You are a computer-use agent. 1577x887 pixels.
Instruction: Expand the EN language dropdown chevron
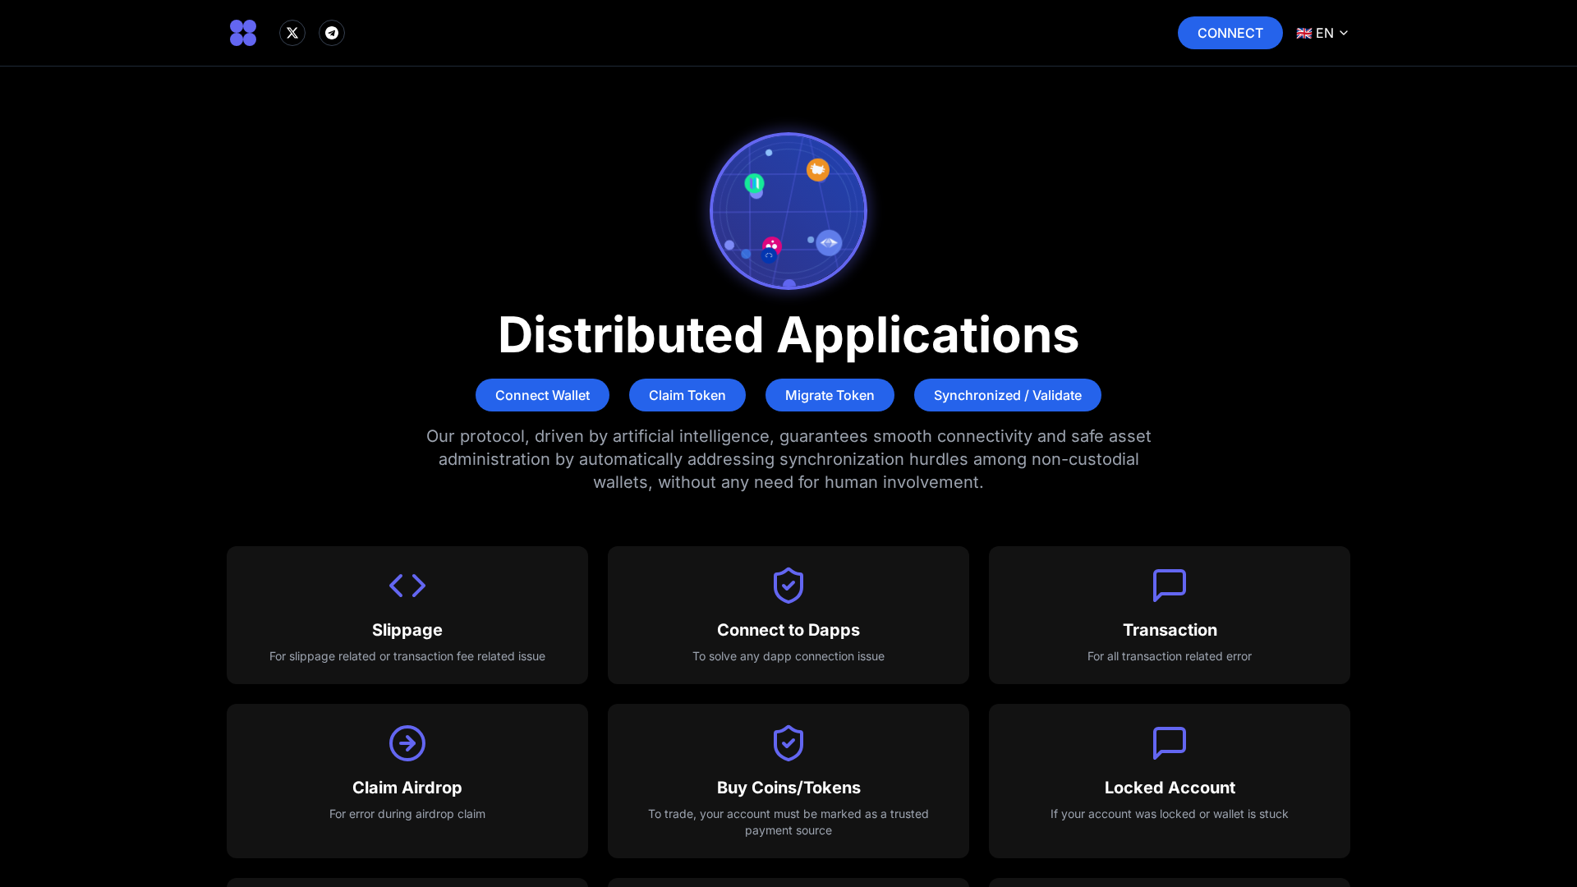pos(1344,33)
